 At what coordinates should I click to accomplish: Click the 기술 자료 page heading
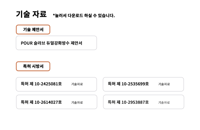pyautogui.click(x=31, y=14)
